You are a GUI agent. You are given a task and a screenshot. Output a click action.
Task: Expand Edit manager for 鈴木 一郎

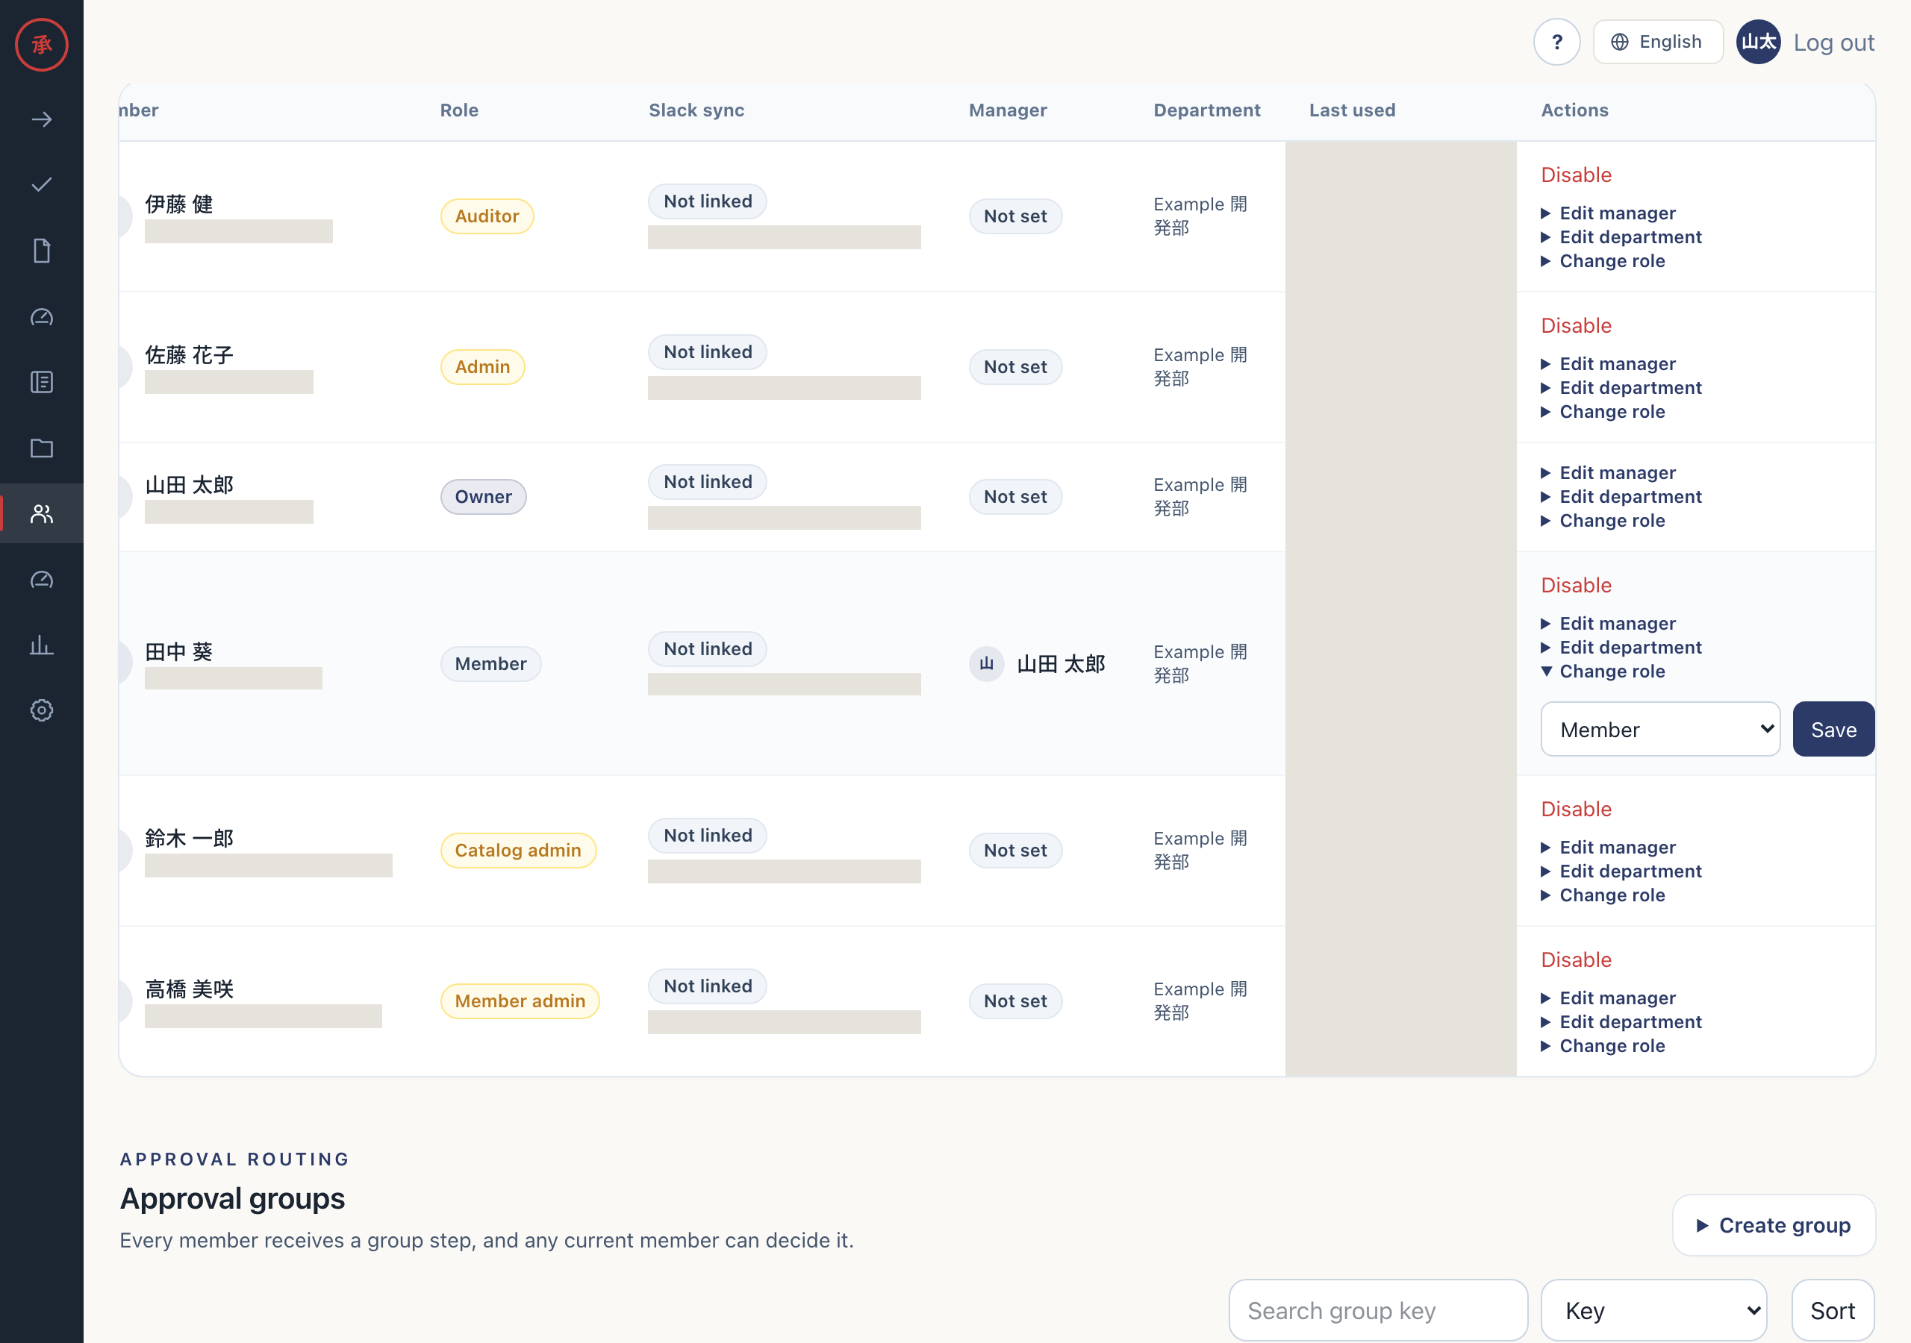pos(1608,847)
